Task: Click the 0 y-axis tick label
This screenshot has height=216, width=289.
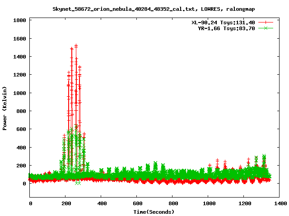Action: pos(24,184)
